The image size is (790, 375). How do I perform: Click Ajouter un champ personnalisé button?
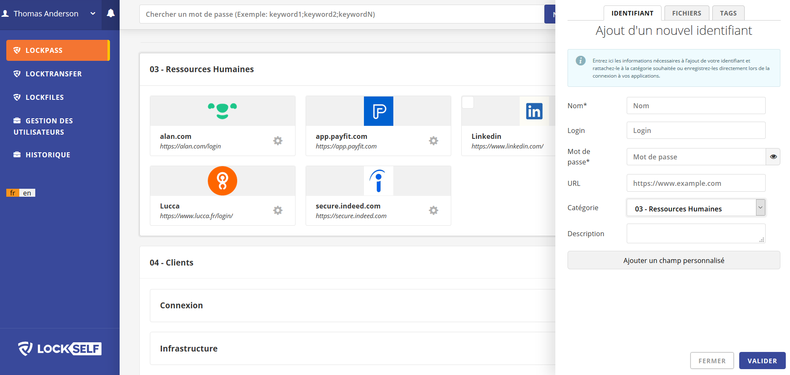pos(673,260)
